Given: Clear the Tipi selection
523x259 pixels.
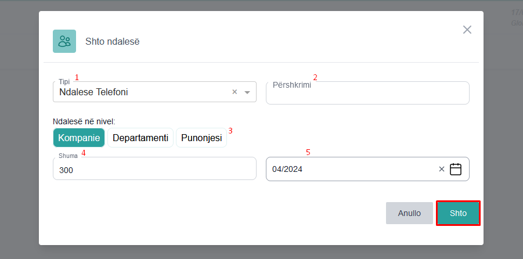Looking at the screenshot, I should (235, 92).
